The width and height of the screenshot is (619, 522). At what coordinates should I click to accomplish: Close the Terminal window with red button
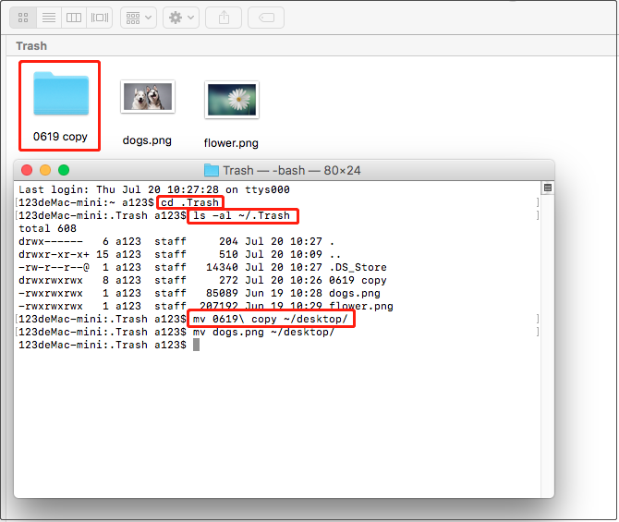(x=27, y=170)
